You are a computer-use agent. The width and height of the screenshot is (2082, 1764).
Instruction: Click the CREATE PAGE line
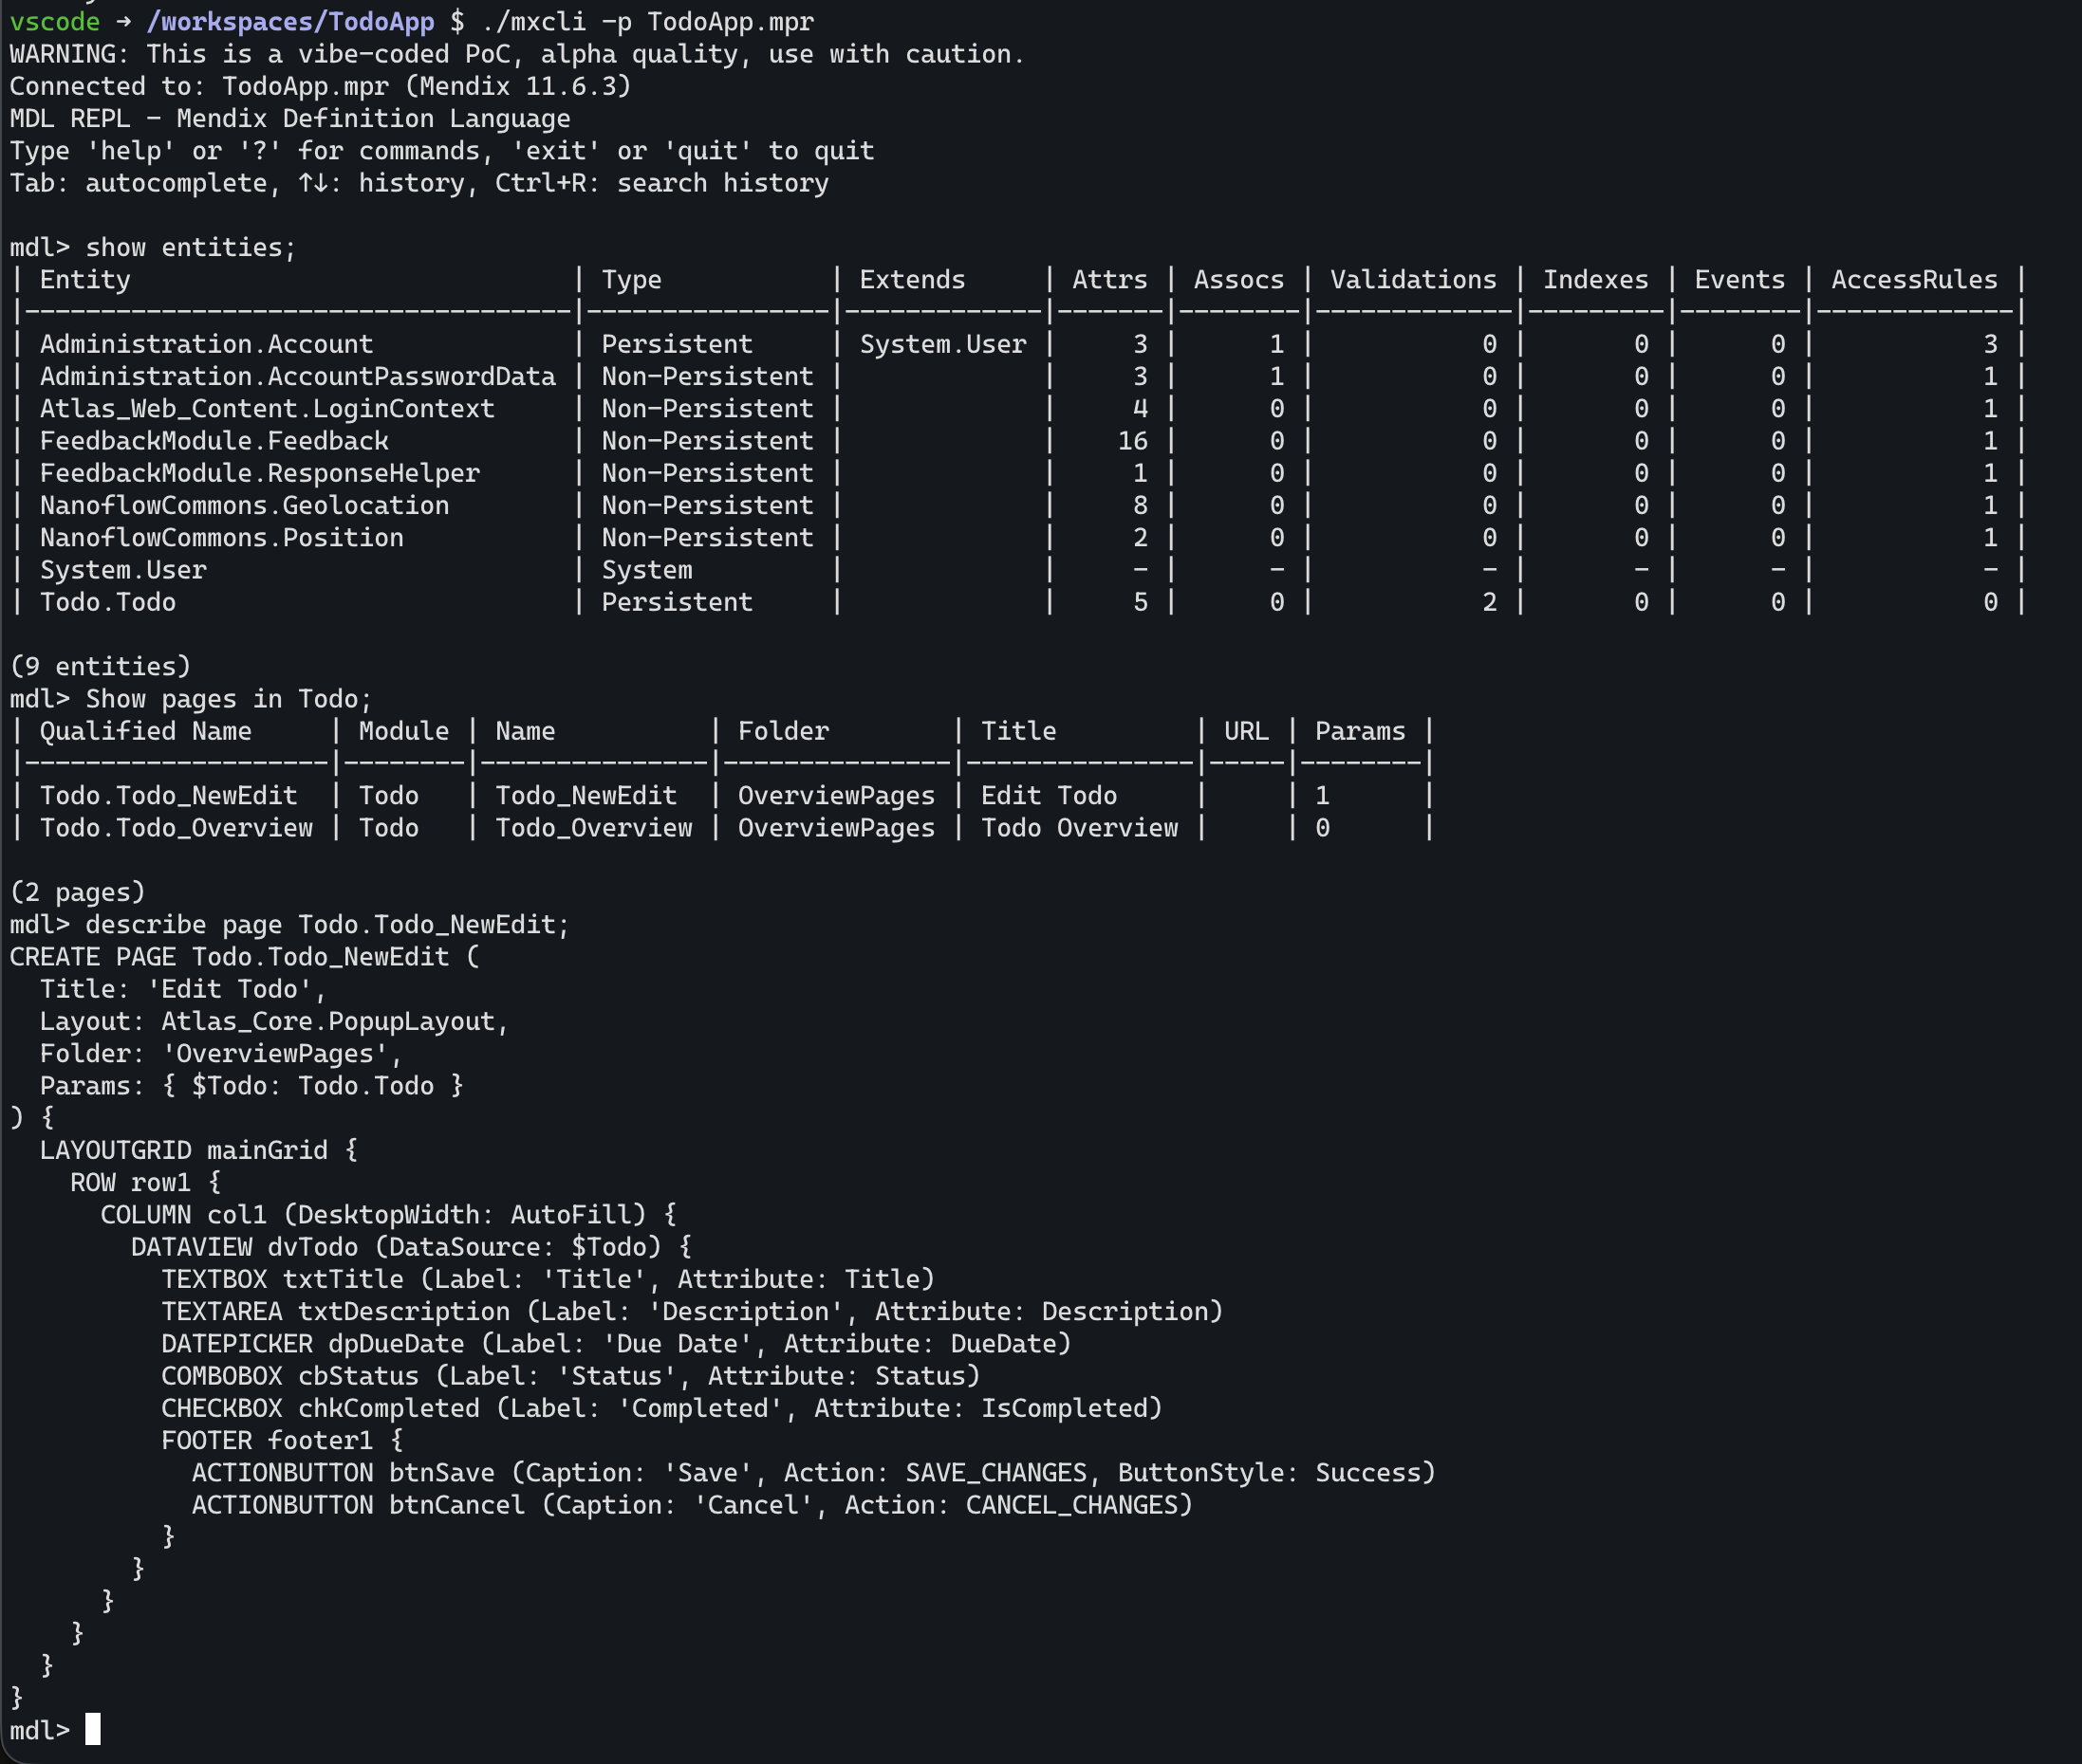[245, 957]
